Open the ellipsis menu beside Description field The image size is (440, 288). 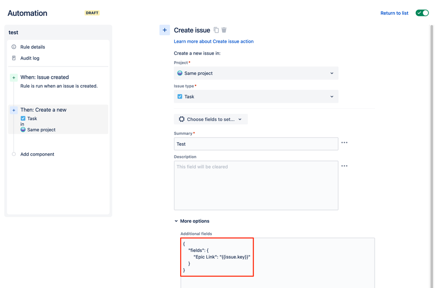(x=344, y=166)
